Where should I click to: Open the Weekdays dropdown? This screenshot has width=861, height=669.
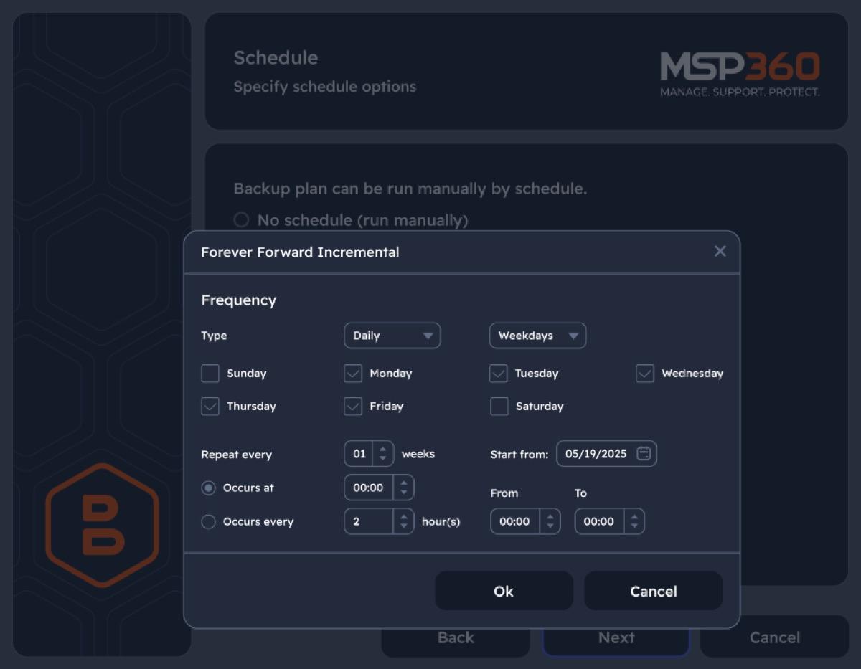coord(537,336)
